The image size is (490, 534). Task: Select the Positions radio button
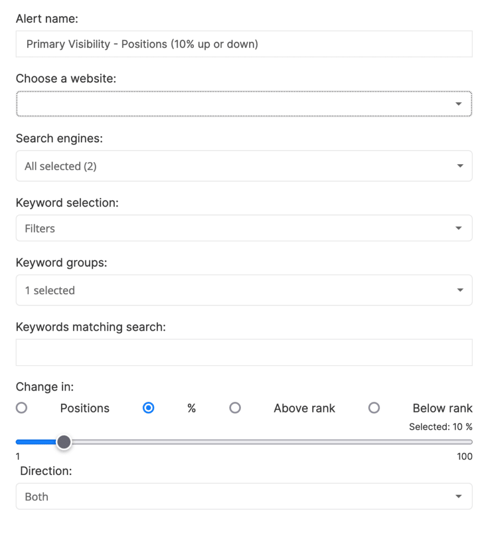pos(21,408)
